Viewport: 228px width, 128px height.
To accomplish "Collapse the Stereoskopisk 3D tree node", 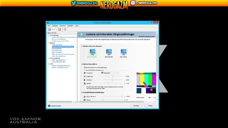I will coord(49,58).
